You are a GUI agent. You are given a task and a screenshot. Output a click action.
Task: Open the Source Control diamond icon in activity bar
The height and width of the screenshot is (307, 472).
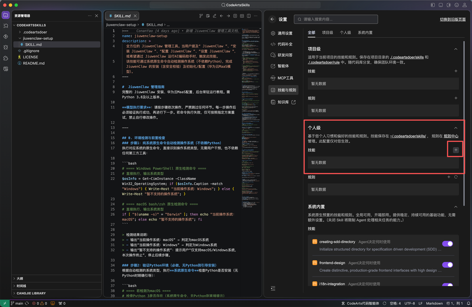[6, 36]
